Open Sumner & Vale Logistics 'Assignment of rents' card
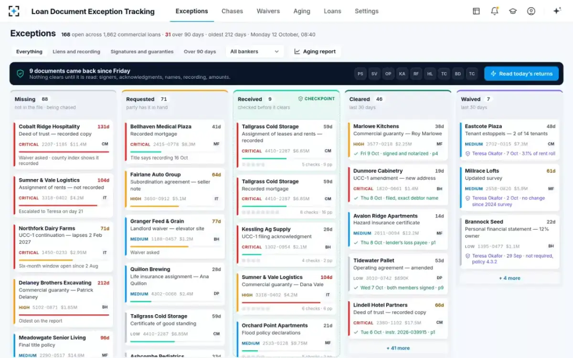 (x=63, y=196)
